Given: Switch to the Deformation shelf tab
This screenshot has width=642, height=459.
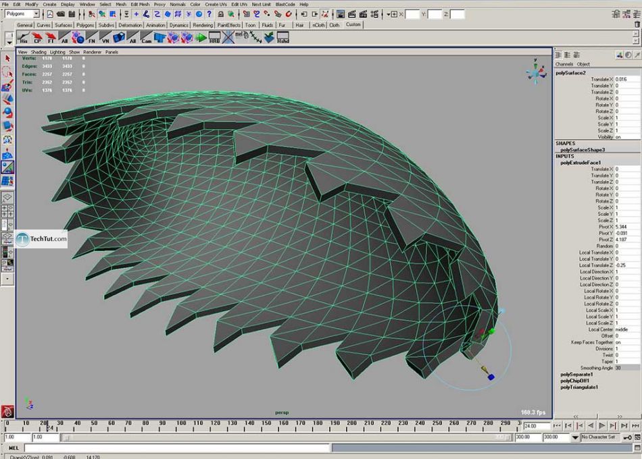Looking at the screenshot, I should pyautogui.click(x=130, y=25).
